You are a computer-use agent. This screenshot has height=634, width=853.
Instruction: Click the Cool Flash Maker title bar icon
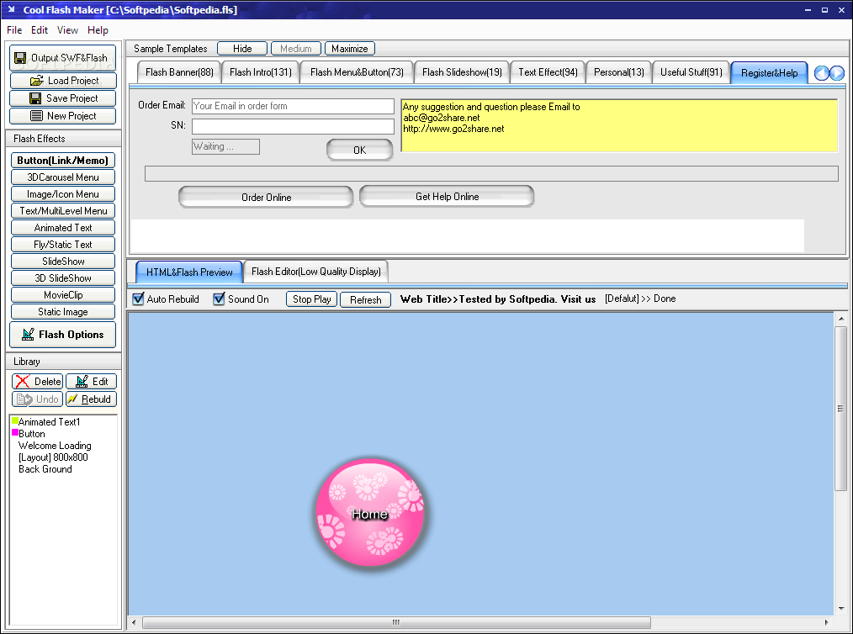(x=11, y=9)
